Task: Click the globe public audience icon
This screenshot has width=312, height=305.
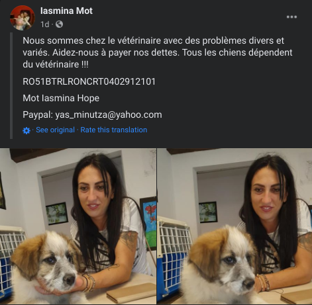Action: coord(59,24)
